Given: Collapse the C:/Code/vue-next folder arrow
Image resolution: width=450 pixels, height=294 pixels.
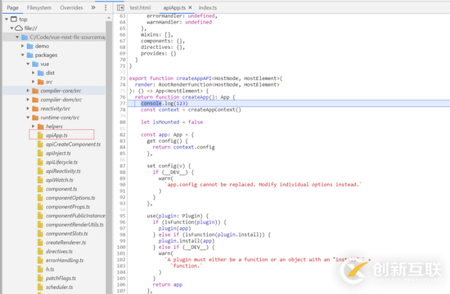Looking at the screenshot, I should click(17, 38).
